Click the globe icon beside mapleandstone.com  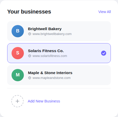pos(30,78)
